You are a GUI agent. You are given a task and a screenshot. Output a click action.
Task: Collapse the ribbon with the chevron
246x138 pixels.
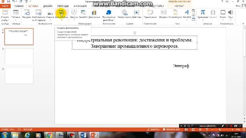click(x=243, y=24)
